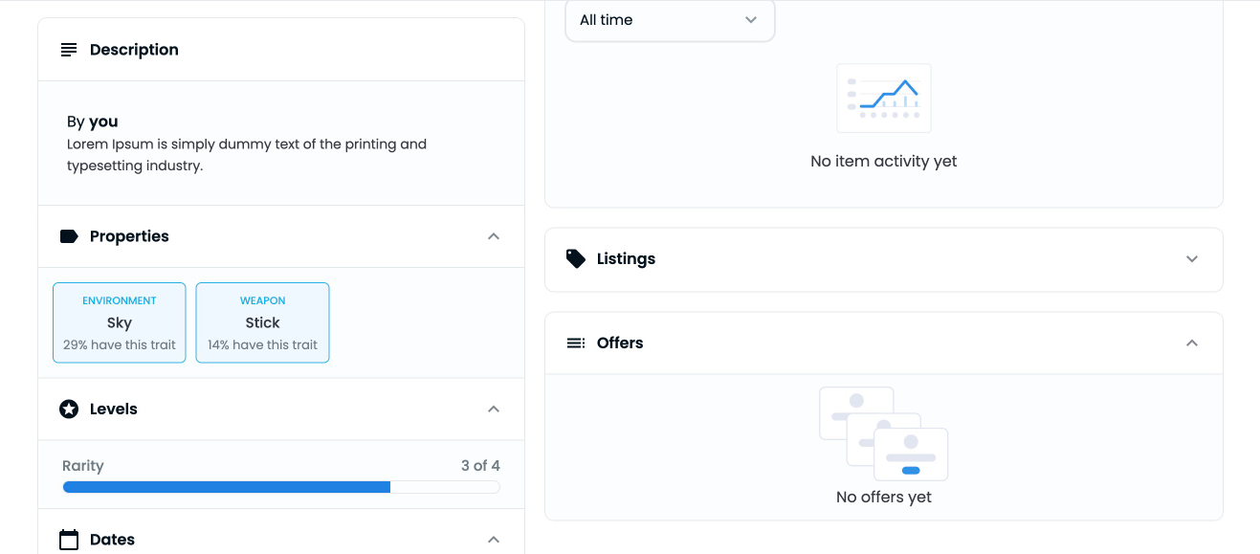Expand the Listings panel chevron
The width and height of the screenshot is (1260, 554).
1192,258
